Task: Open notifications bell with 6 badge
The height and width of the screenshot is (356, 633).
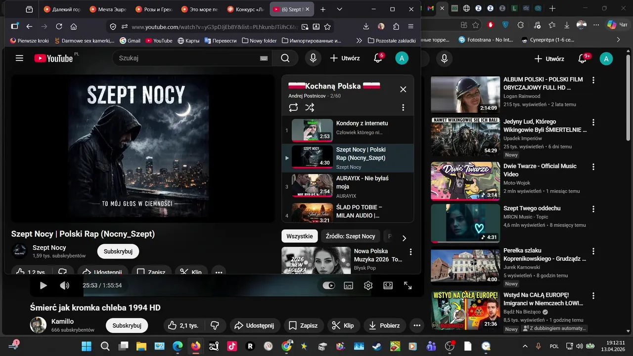Action: pos(378,58)
